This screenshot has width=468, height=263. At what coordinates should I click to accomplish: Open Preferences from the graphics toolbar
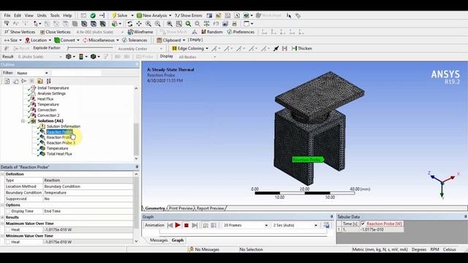241,32
